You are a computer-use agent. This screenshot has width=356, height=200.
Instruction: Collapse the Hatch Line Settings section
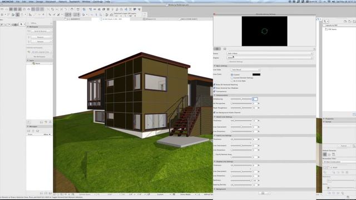coord(215,136)
